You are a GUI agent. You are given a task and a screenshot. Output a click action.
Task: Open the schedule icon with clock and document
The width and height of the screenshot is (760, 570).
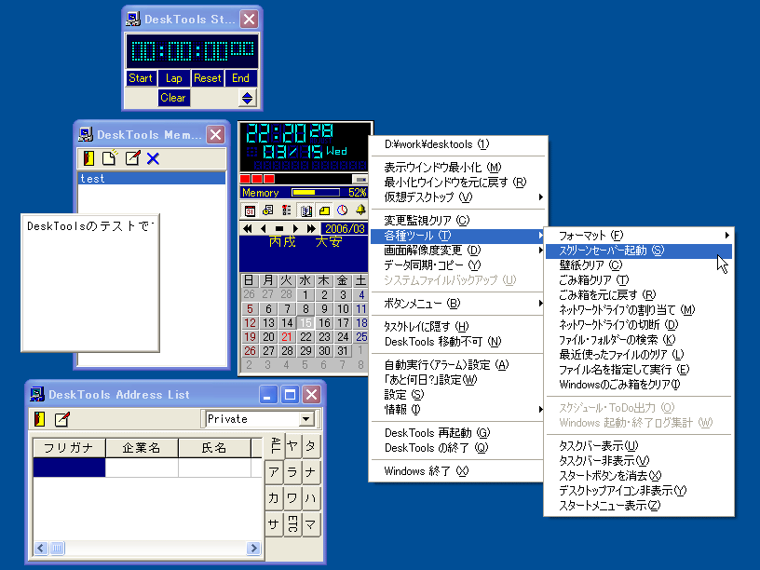click(267, 210)
